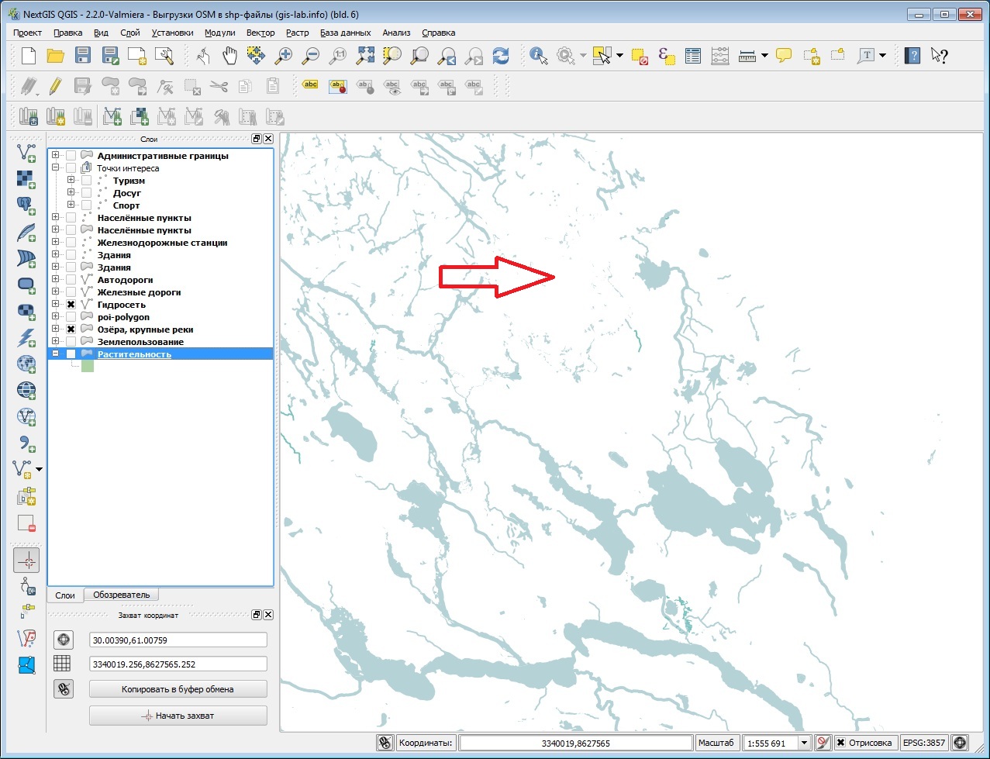This screenshot has width=990, height=759.
Task: Click the green Растительность legend swatch
Action: pos(88,366)
